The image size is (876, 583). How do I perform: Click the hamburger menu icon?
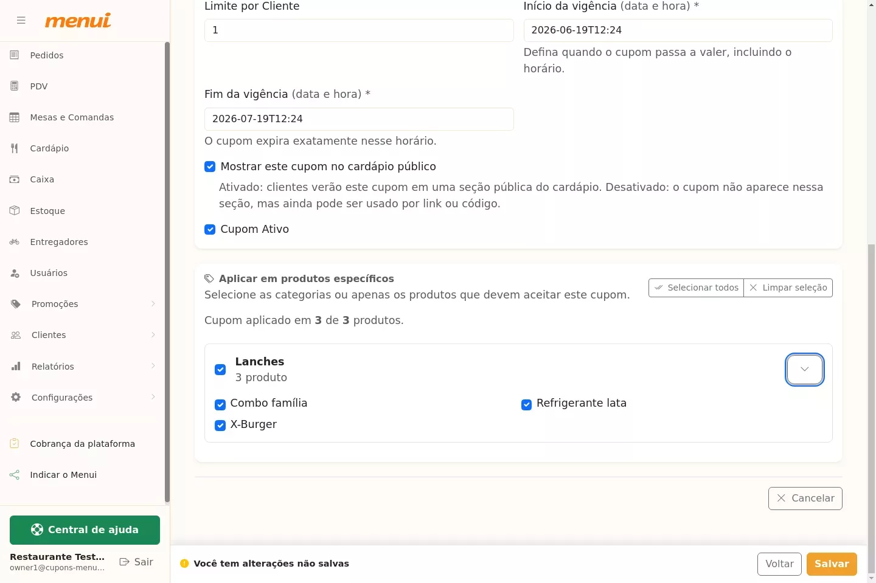[x=21, y=21]
